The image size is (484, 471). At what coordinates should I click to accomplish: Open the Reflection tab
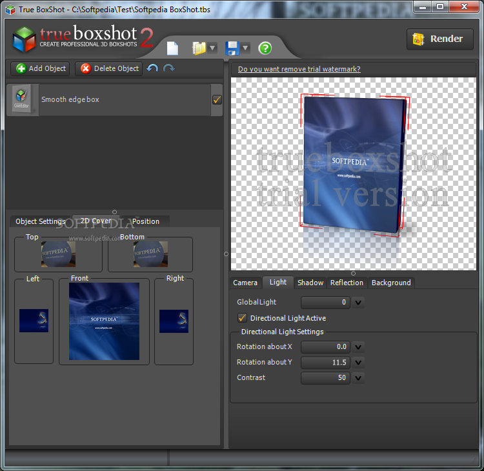[x=347, y=283]
